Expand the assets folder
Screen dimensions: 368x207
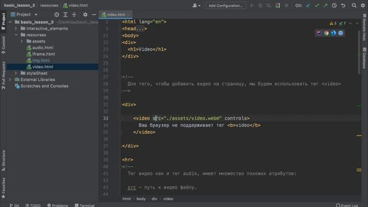[22, 41]
